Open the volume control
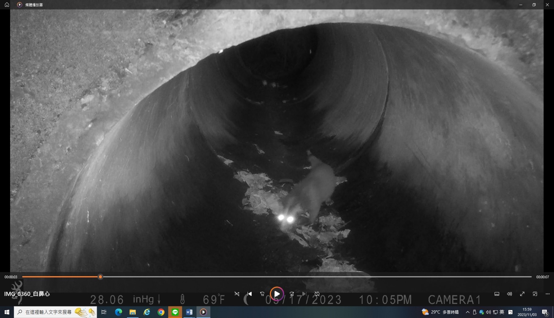554x318 pixels. pos(509,294)
